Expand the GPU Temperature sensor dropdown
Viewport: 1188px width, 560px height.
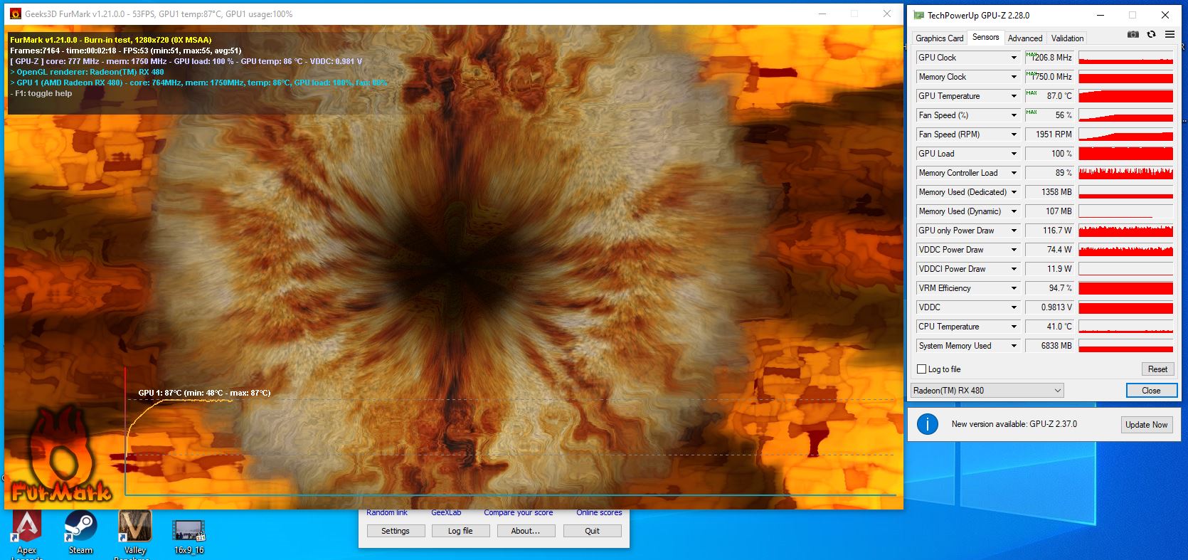(1014, 96)
